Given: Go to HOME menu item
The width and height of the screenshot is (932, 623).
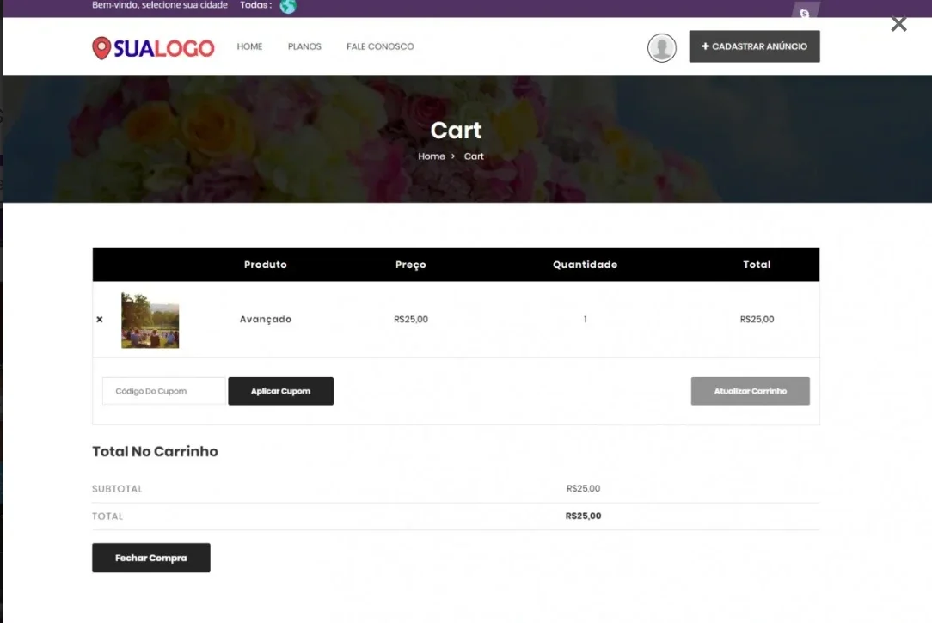Looking at the screenshot, I should pos(249,46).
